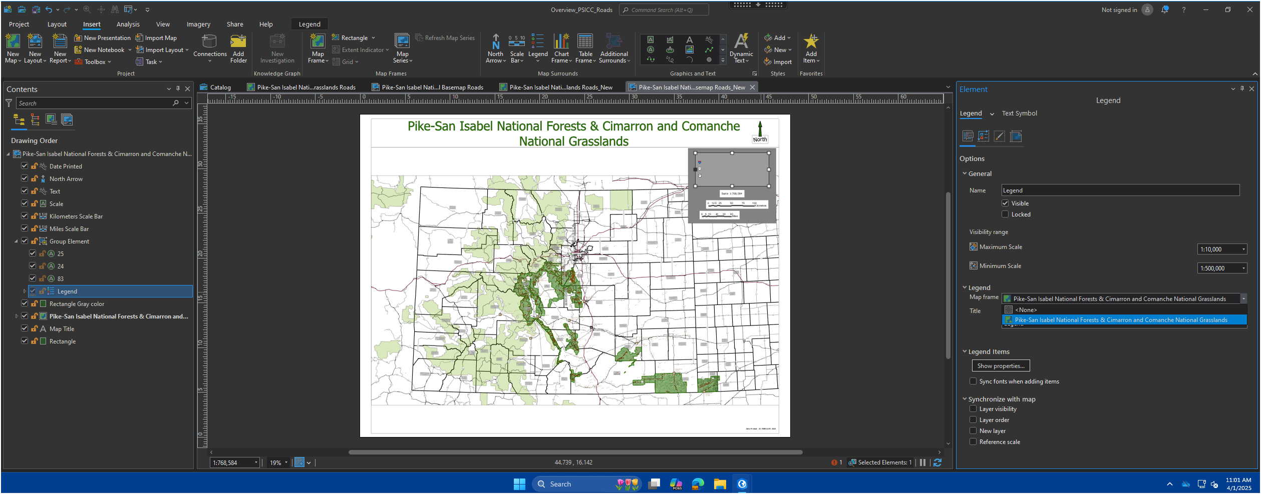Viewport: 1261px width, 494px height.
Task: Insert a Table Frame
Action: [585, 48]
